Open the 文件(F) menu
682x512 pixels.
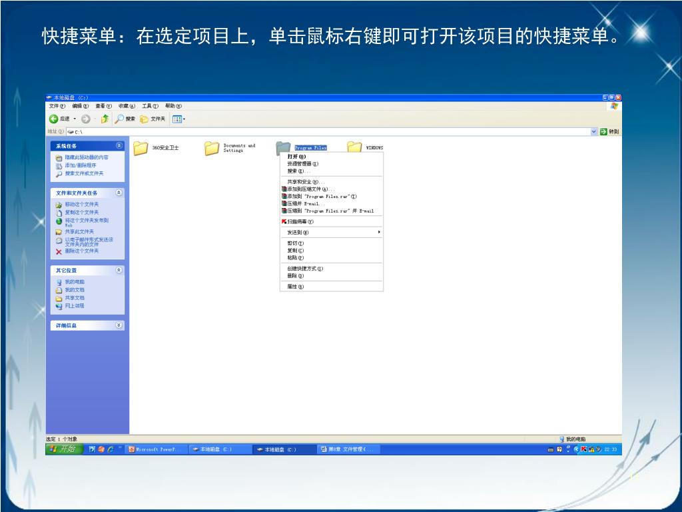point(57,106)
